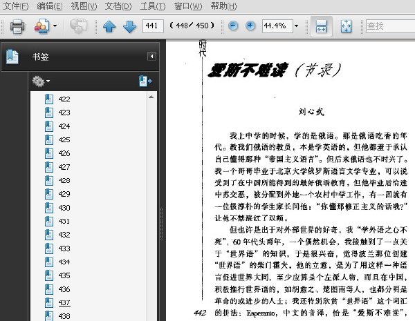Go to previous page with up arrow

pos(109,26)
